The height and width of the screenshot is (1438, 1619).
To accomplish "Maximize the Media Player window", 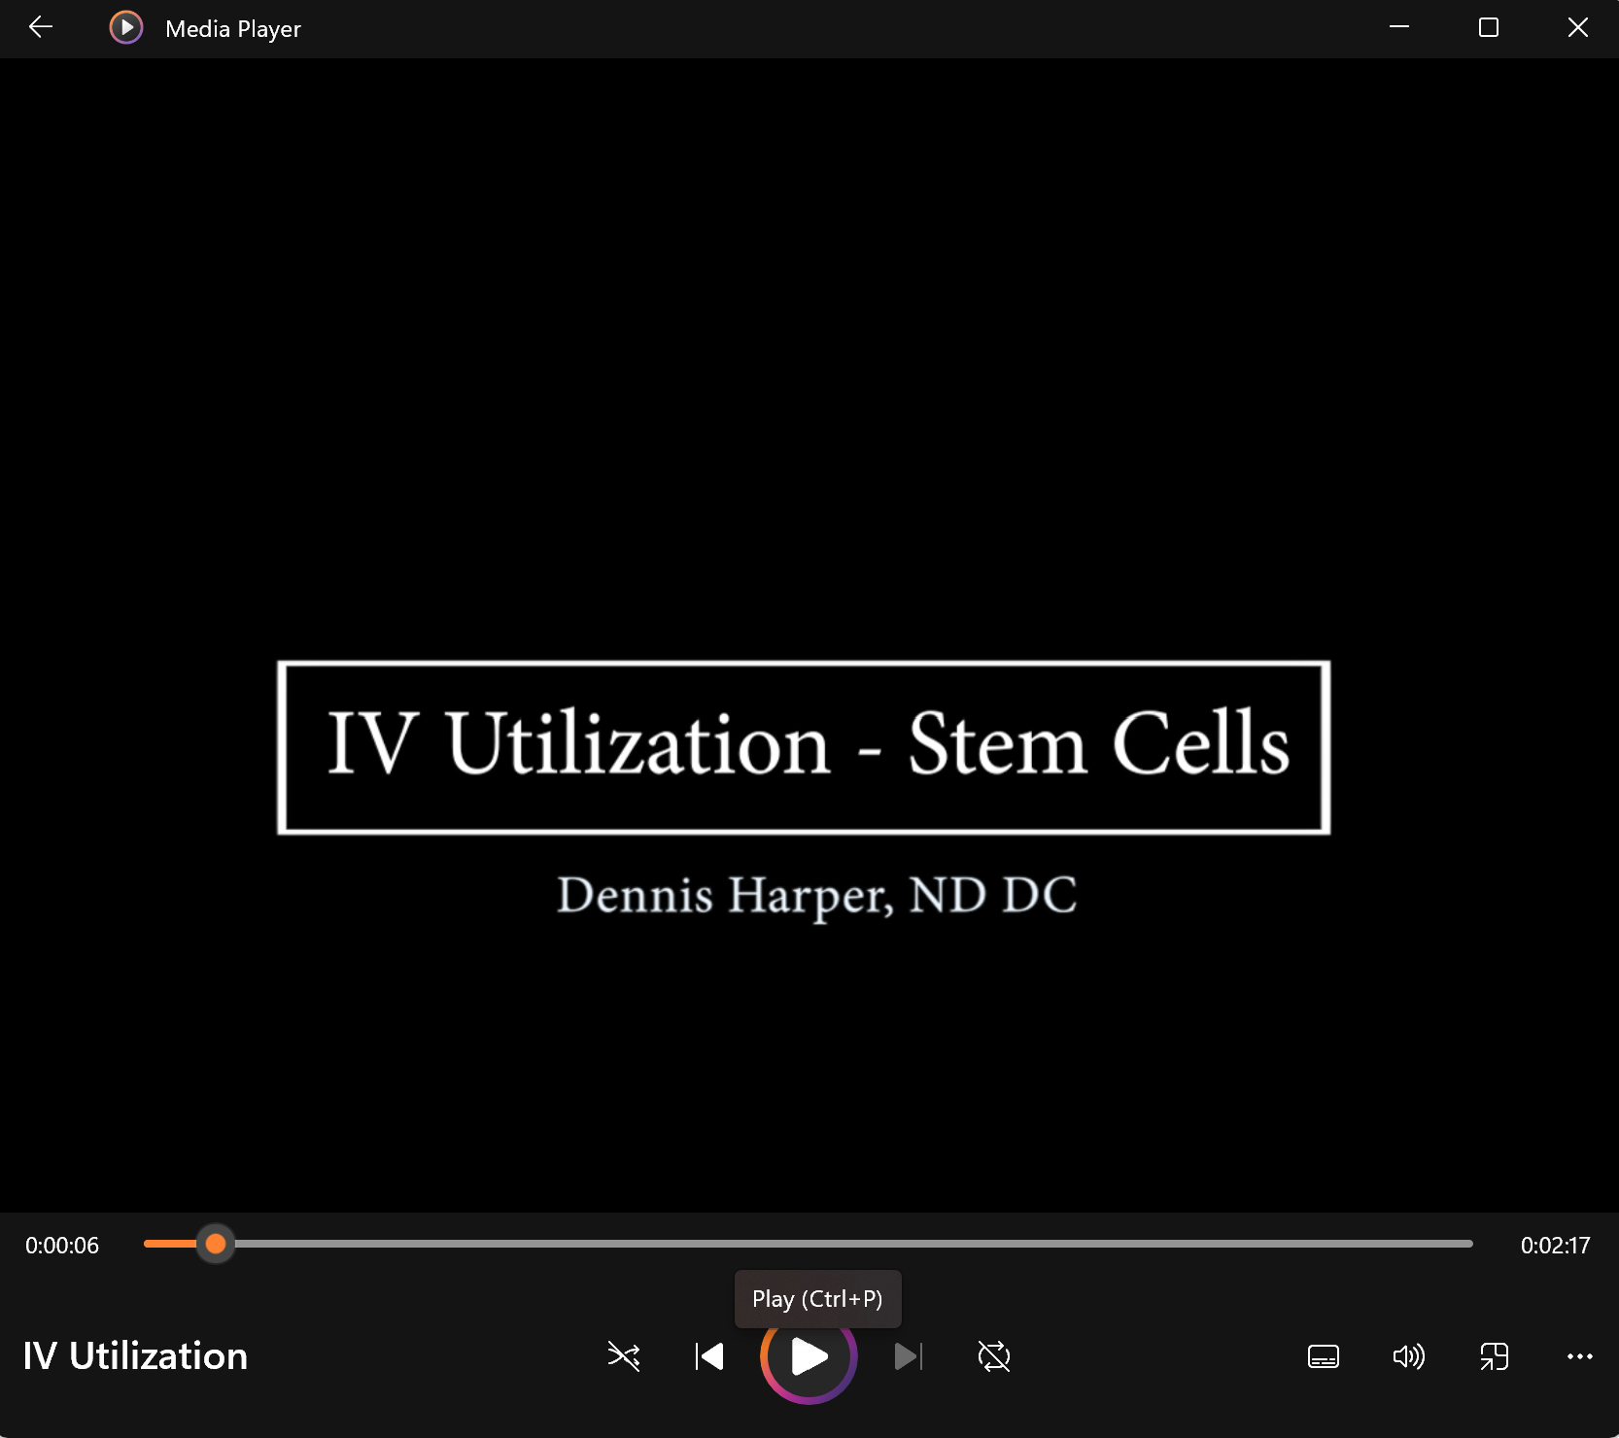I will coord(1487,27).
